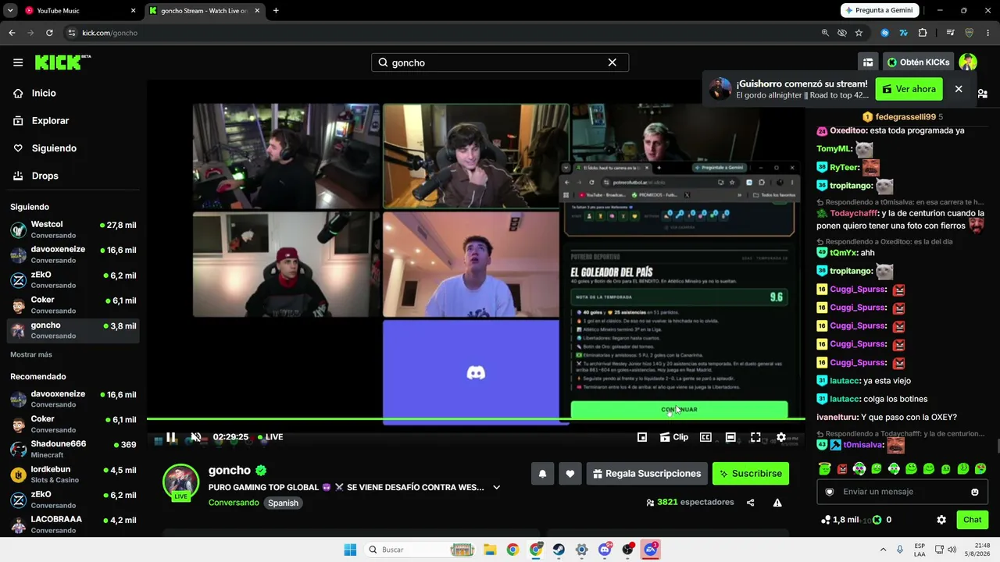Bookmark this page with the star
Image resolution: width=1000 pixels, height=562 pixels.
click(x=859, y=33)
